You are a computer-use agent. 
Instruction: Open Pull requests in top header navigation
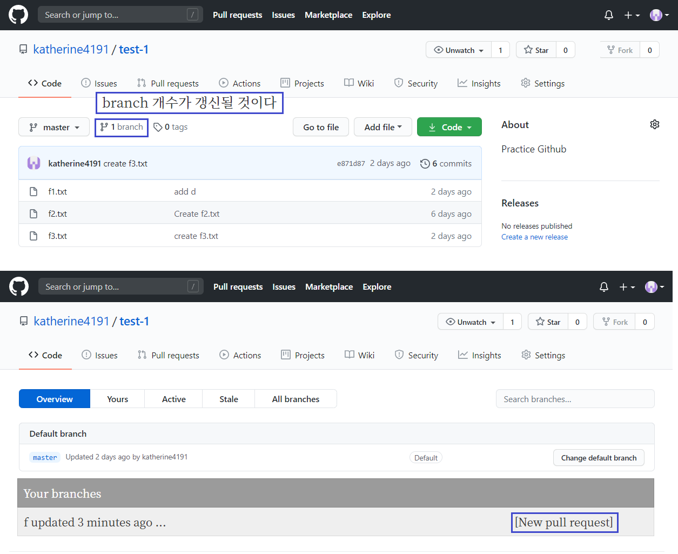pos(237,15)
